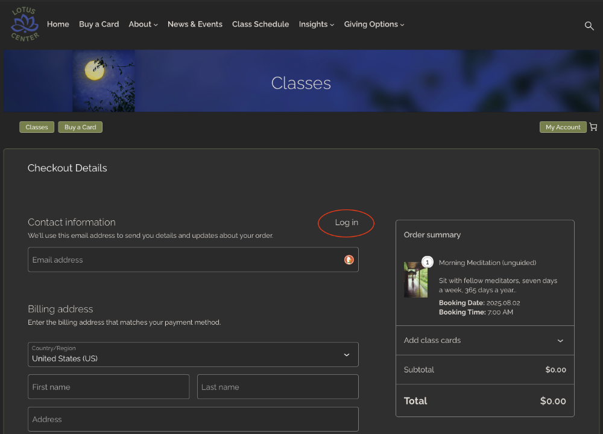This screenshot has width=603, height=434.
Task: Open the Country/Region dropdown
Action: pyautogui.click(x=193, y=355)
